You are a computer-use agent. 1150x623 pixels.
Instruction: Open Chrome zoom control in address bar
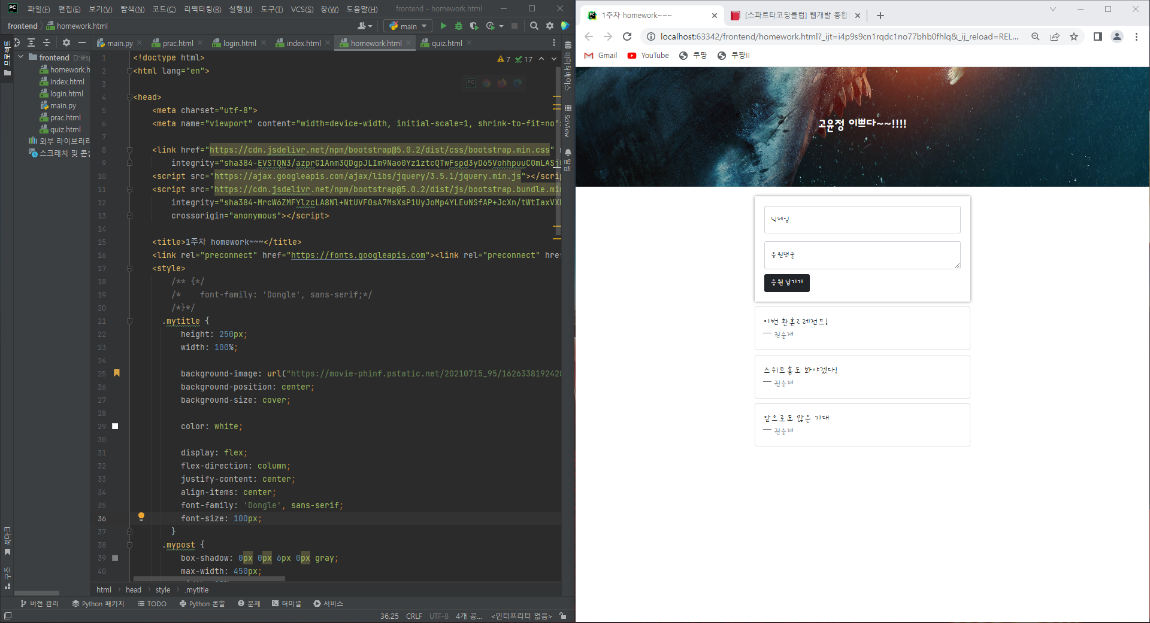(x=1035, y=37)
